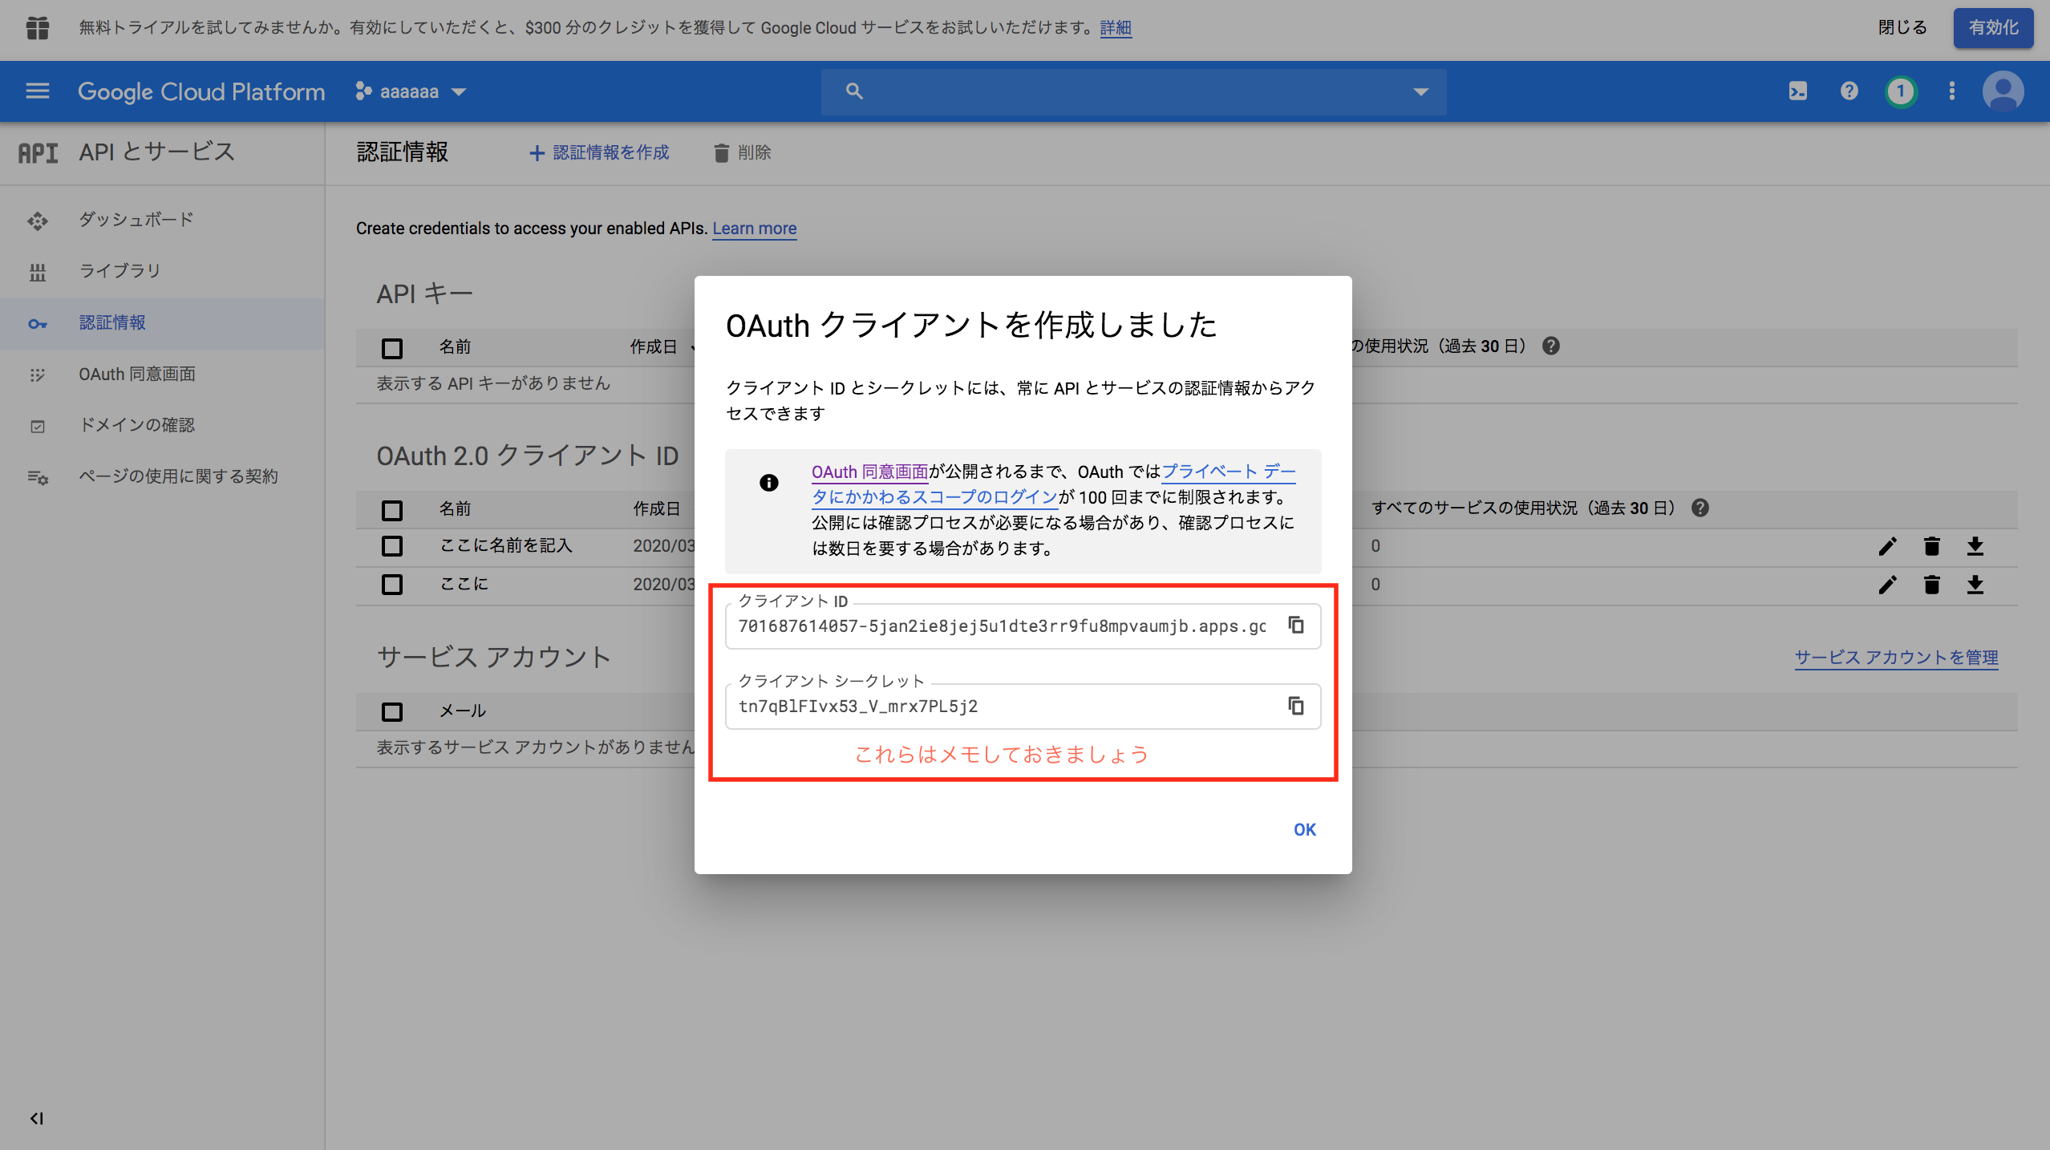Select all service accounts checkbox

coord(392,711)
